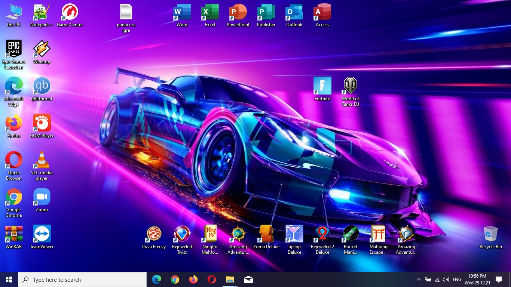Show hidden icons in system tray

click(x=419, y=280)
